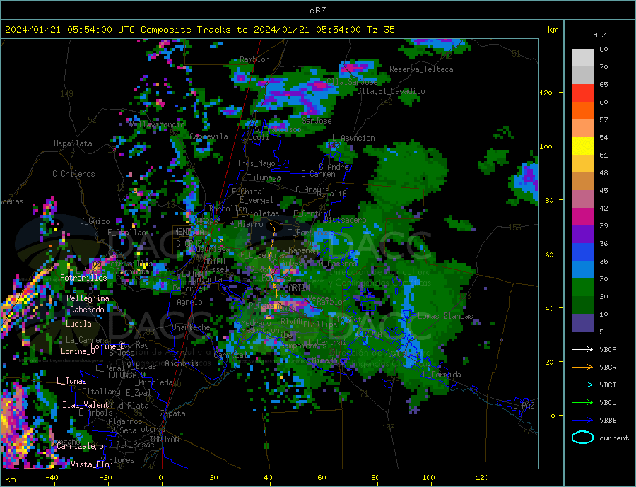Click the 'Vista_Flor' place label
This screenshot has width=636, height=487.
coord(92,464)
